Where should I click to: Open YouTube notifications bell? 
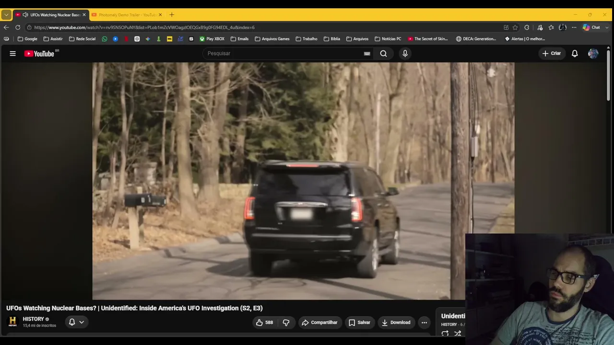point(575,54)
